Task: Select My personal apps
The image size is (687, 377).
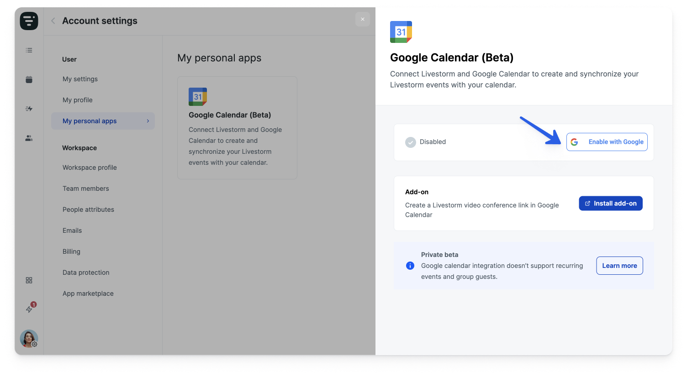Action: click(x=103, y=121)
